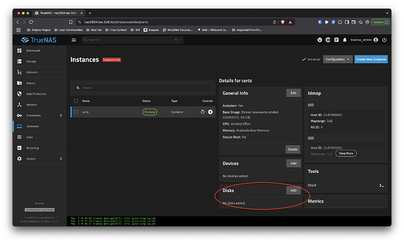Click the Brave Rewards triangle icon
This screenshot has height=243, width=404.
click(x=290, y=22)
